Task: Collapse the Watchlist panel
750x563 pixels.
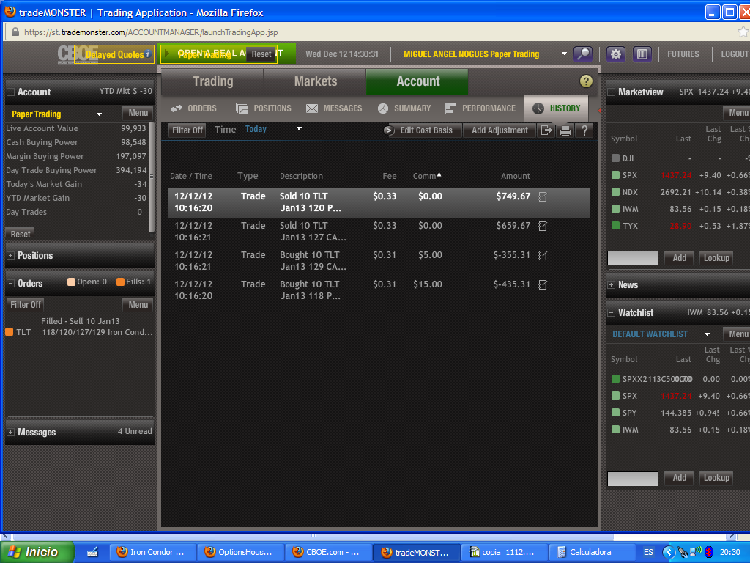Action: pyautogui.click(x=611, y=312)
